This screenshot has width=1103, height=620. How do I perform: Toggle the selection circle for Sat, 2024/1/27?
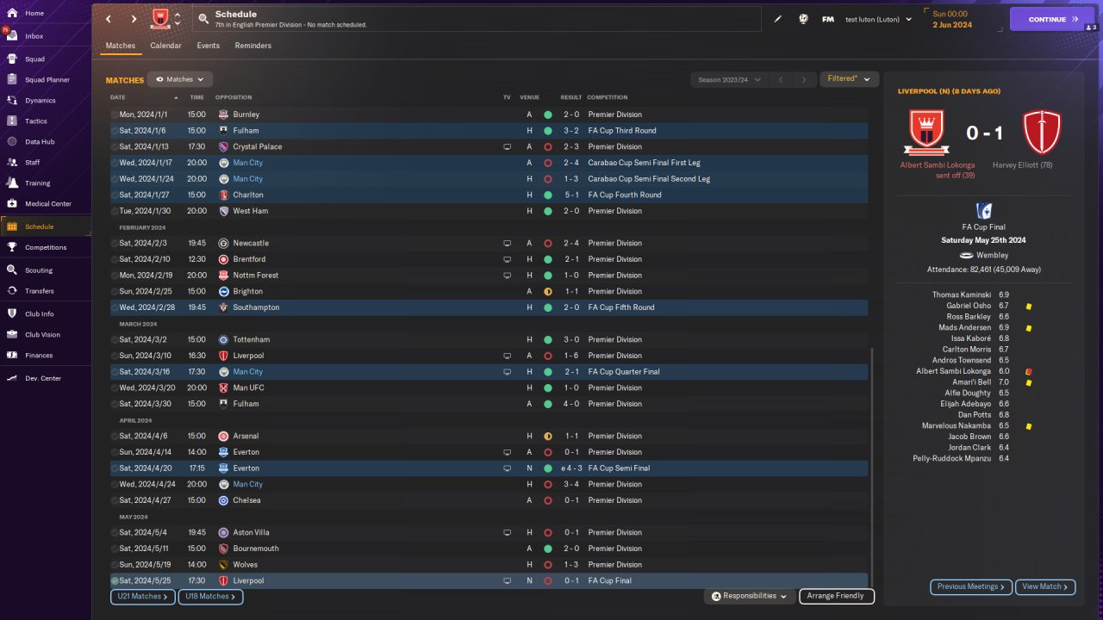[x=115, y=195]
